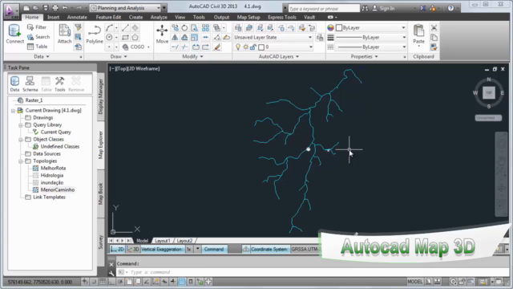This screenshot has width=513, height=289.
Task: Open the Annotate ribbon tab
Action: pyautogui.click(x=77, y=17)
